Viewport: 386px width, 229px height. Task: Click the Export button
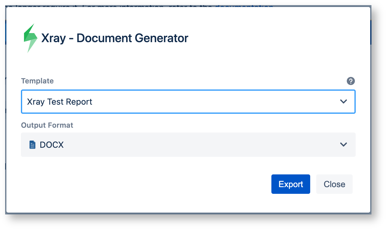[291, 184]
